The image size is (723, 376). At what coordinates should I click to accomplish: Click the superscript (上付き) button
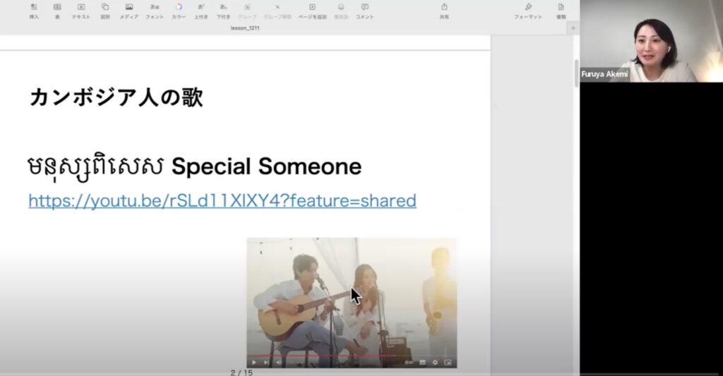[201, 10]
